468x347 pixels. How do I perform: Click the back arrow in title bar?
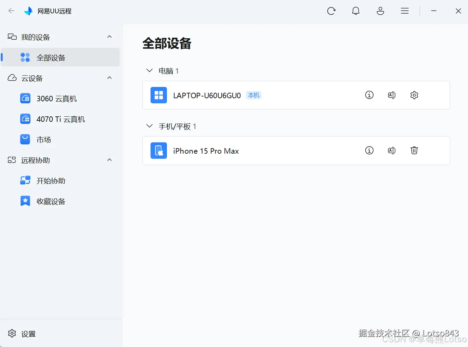click(x=11, y=11)
